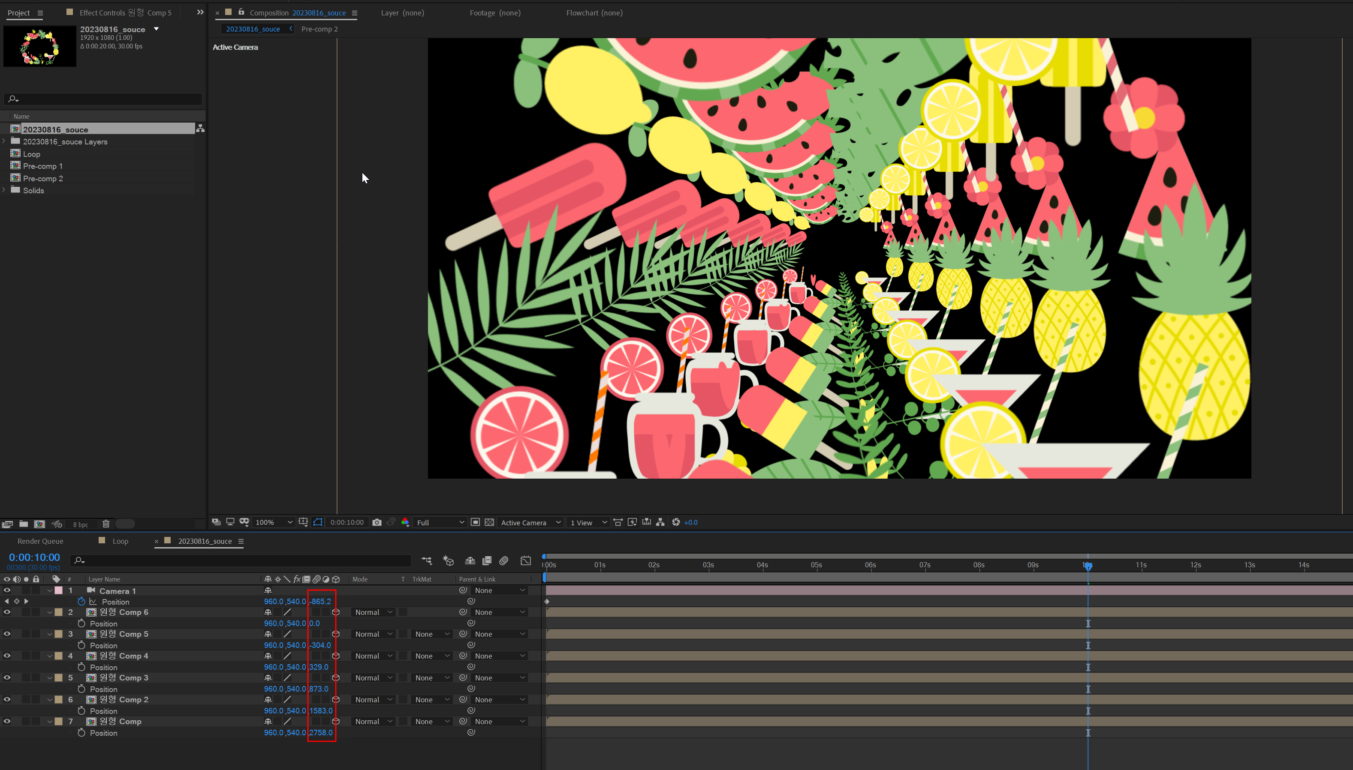Expand the Solids folder
Screen dimensions: 1353x770
pyautogui.click(x=4, y=190)
